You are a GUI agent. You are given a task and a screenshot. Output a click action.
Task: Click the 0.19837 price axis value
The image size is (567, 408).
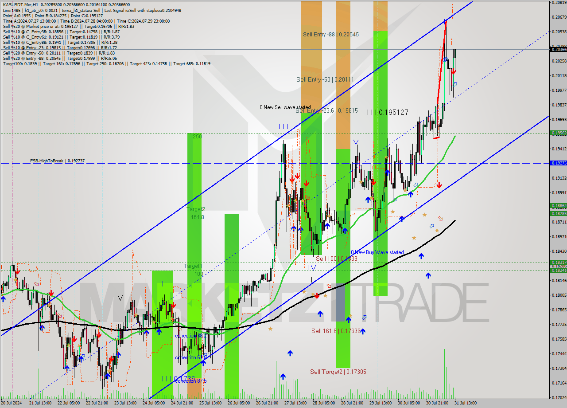point(559,105)
